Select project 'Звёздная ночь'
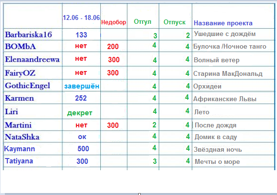277x195 pixels. coord(218,150)
